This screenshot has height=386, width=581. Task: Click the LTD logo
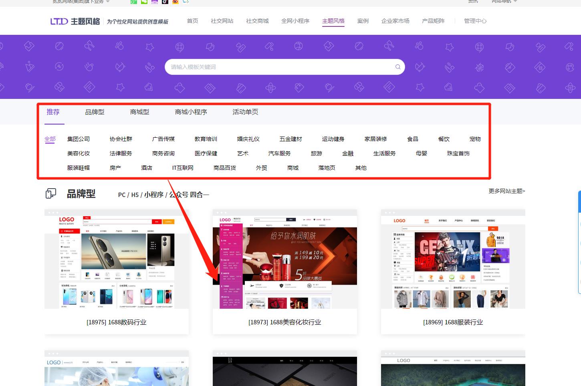point(59,21)
